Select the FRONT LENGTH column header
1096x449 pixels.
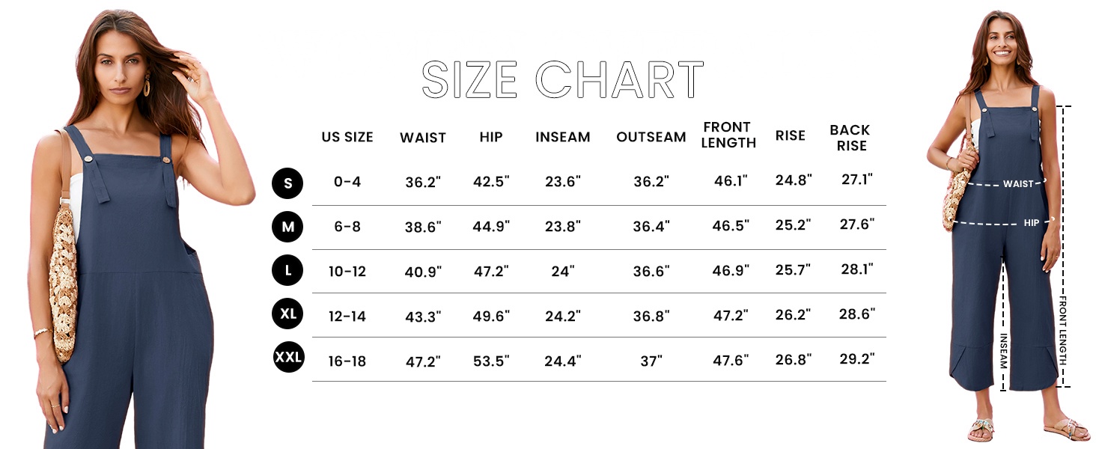[728, 135]
